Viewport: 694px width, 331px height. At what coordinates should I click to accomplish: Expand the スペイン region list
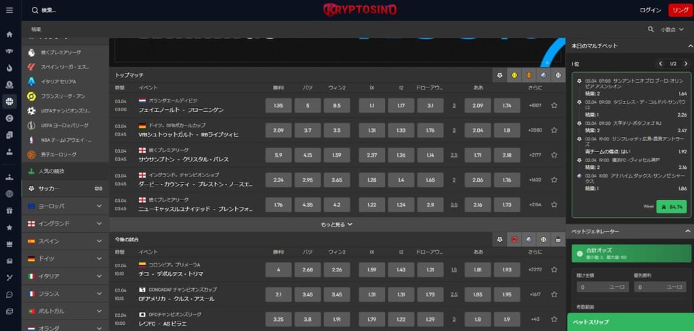click(65, 241)
